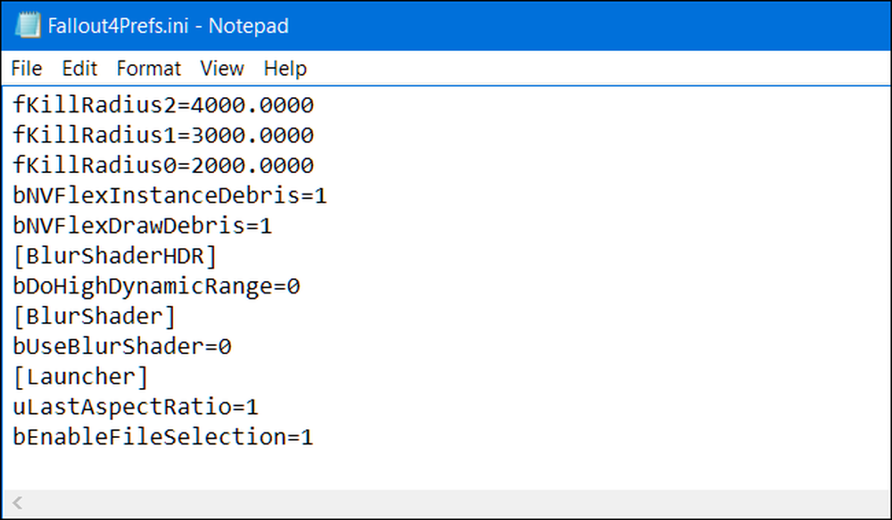
Task: Click the bUseBlurShader=0 line
Action: click(x=122, y=346)
